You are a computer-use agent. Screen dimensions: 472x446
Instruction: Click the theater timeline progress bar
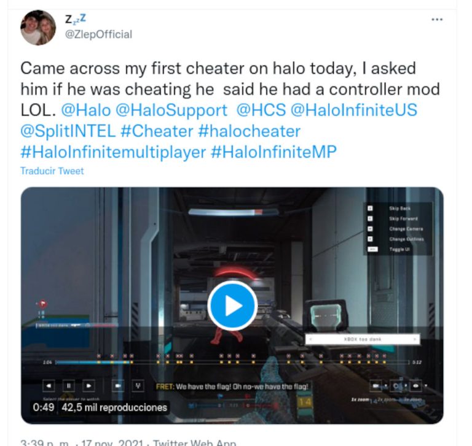(232, 362)
